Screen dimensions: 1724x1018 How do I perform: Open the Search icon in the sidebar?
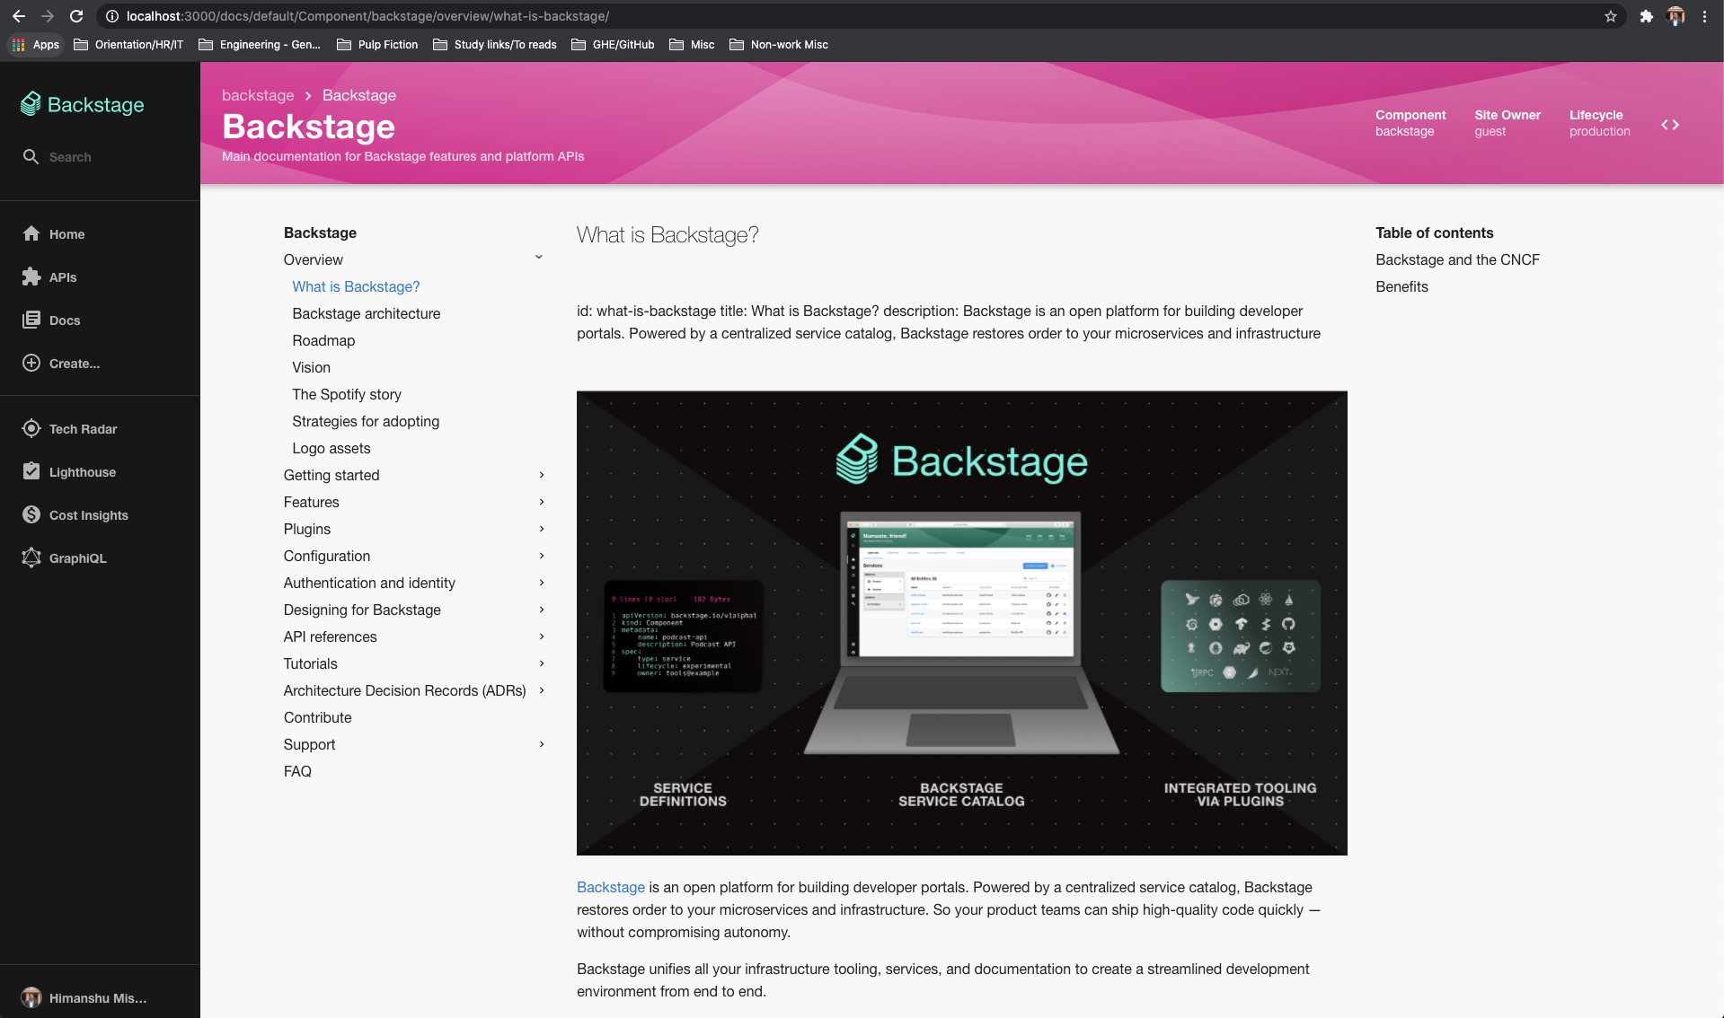31,156
